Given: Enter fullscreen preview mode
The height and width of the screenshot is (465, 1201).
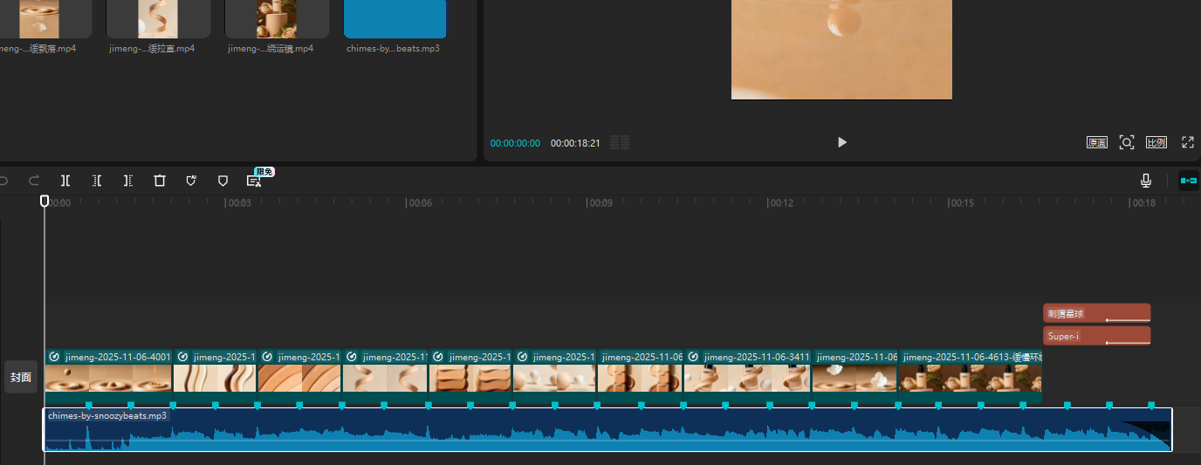Looking at the screenshot, I should pos(1187,142).
